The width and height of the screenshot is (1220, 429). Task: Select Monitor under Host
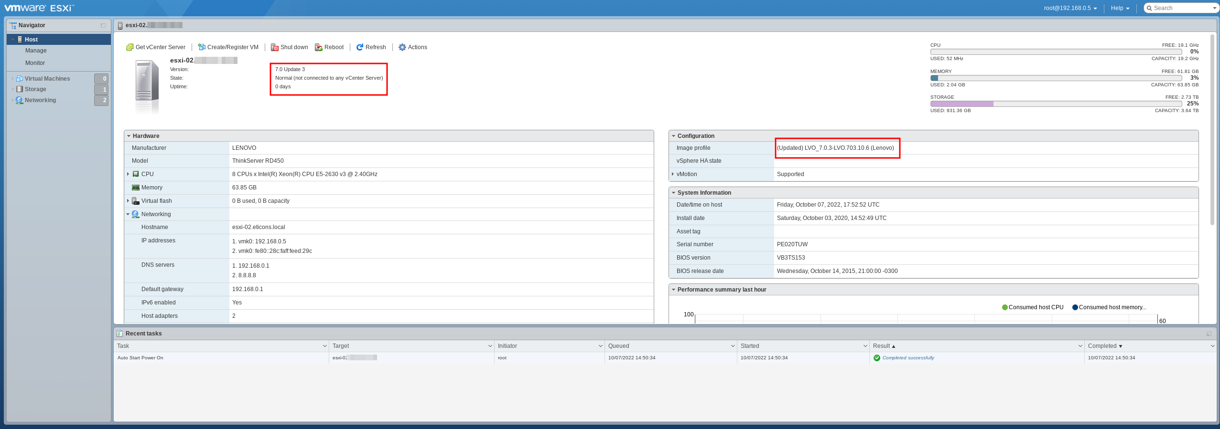click(35, 63)
